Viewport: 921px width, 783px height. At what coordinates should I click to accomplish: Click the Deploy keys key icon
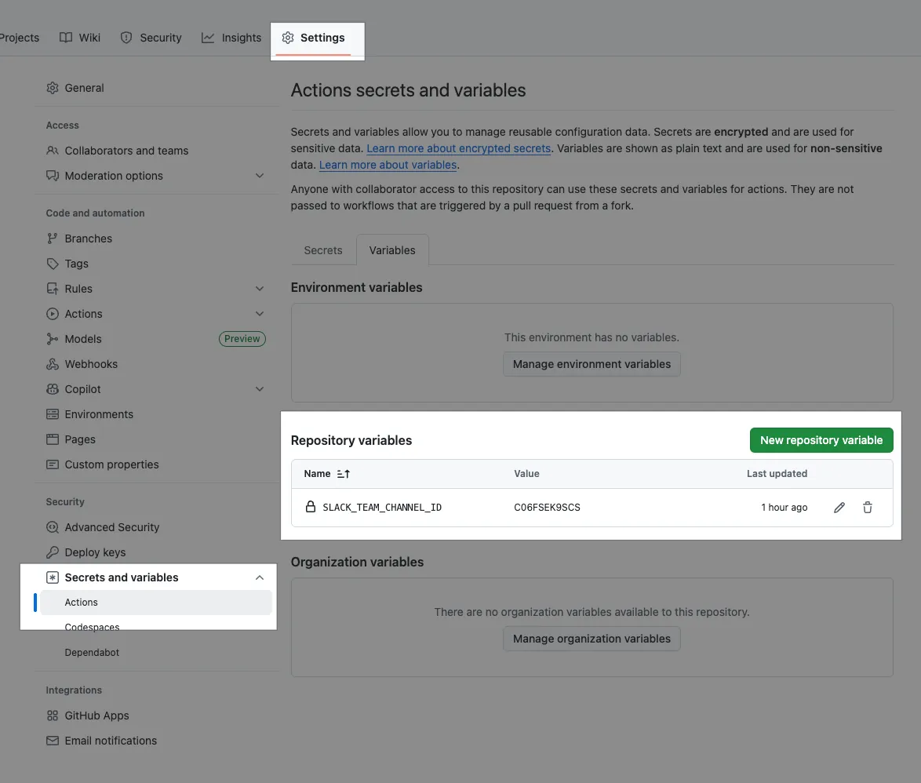53,552
